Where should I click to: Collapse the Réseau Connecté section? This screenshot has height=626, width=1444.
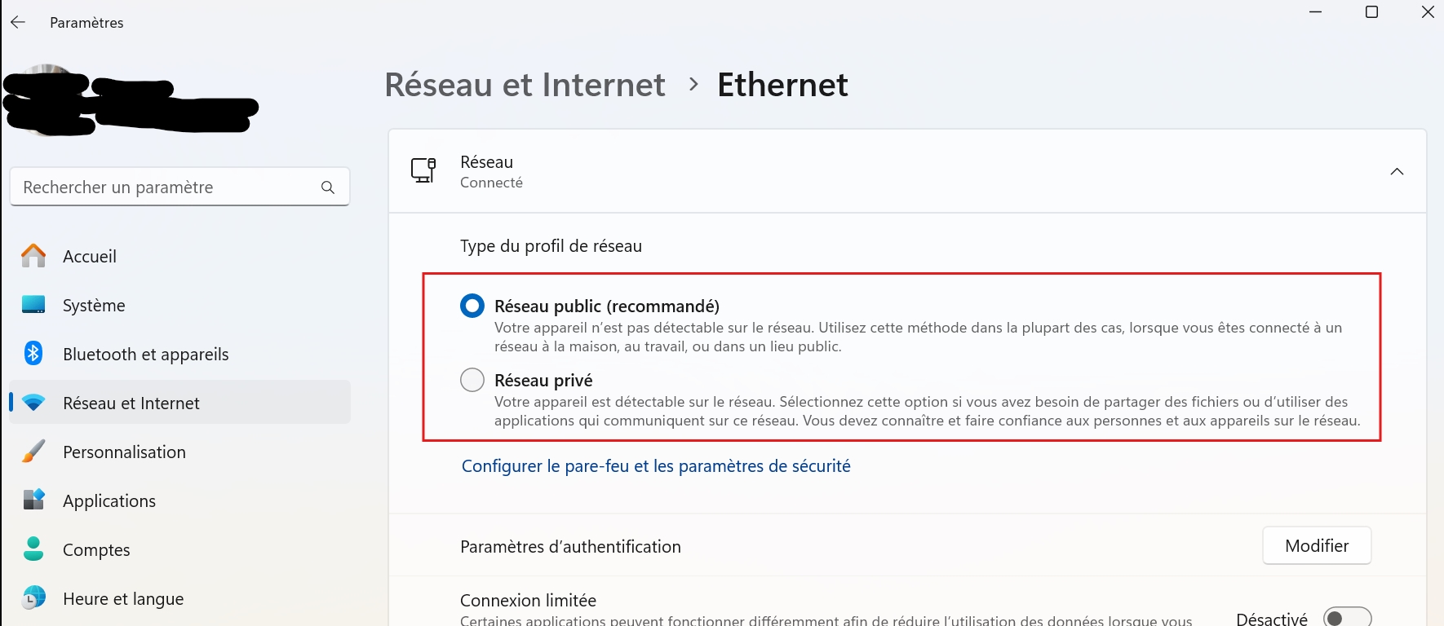pyautogui.click(x=1397, y=171)
